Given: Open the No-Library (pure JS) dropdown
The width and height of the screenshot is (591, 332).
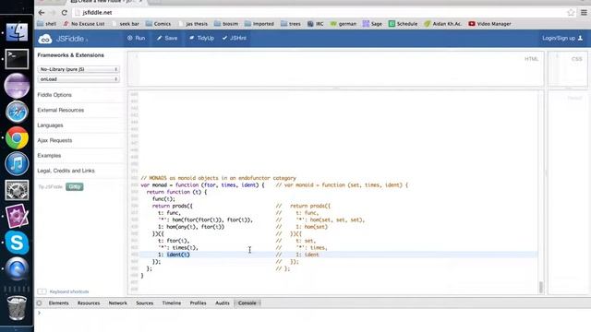Looking at the screenshot, I should point(78,69).
